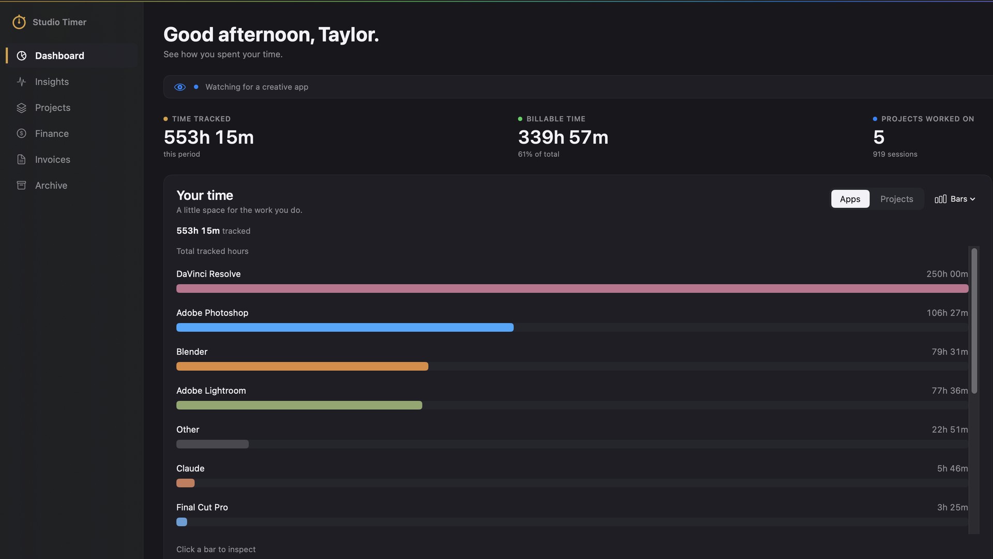Click the Studio Timer stopwatch logo icon
Screen dimensions: 993x559
point(19,22)
